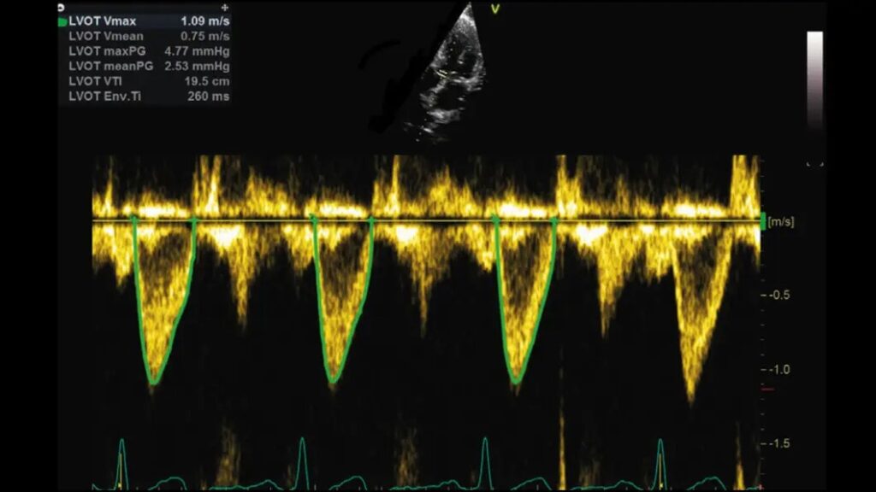Click the grayscale bar on the right
Viewport: 876px width, 492px height.
click(x=814, y=79)
